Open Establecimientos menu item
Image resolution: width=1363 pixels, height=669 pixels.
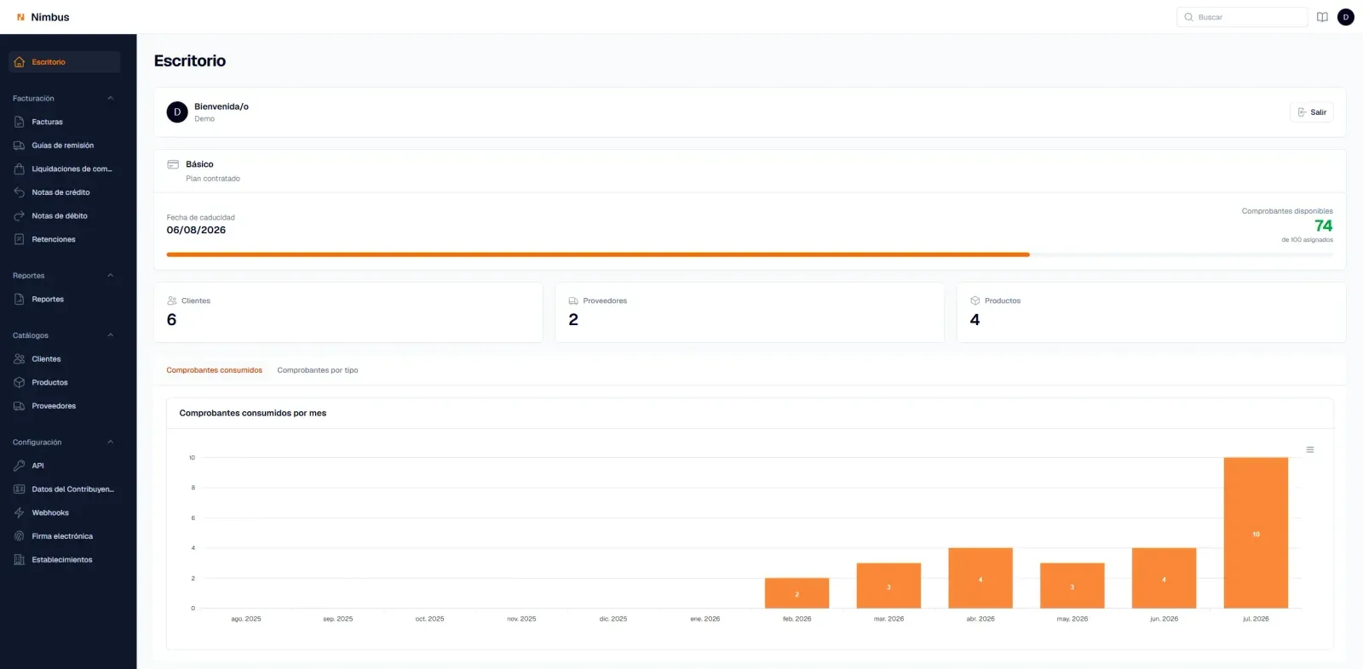click(64, 560)
